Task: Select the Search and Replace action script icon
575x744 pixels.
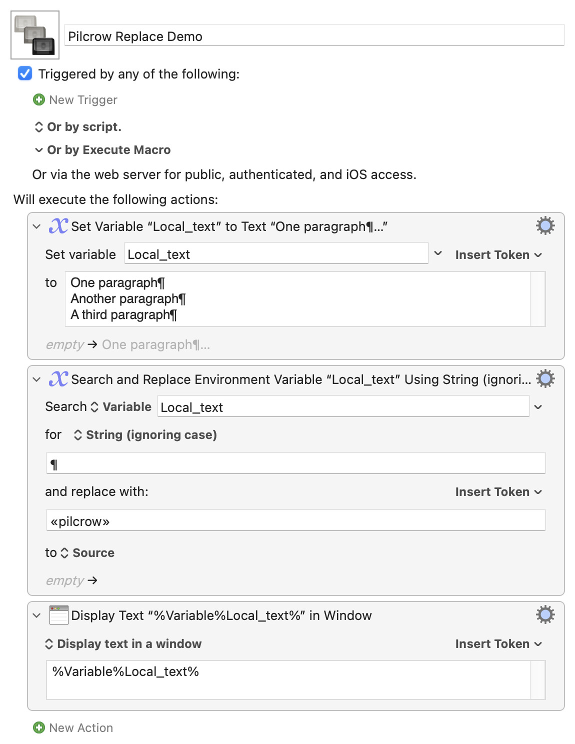Action: [58, 379]
